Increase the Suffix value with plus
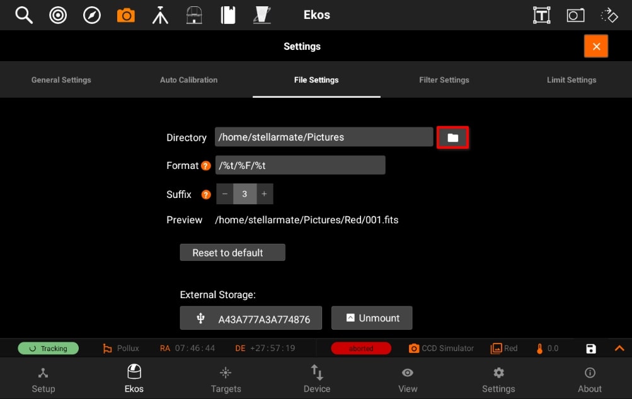632x399 pixels. tap(265, 194)
